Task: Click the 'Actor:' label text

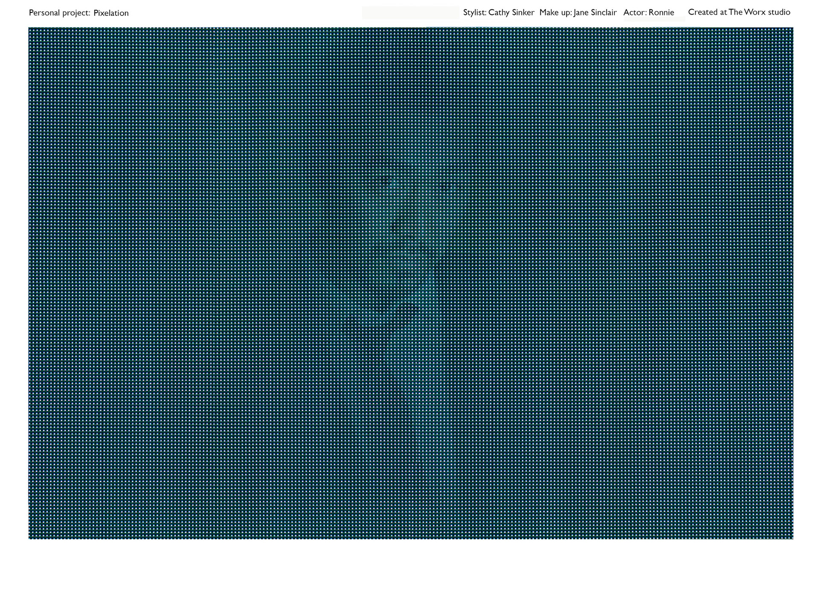Action: pos(635,12)
